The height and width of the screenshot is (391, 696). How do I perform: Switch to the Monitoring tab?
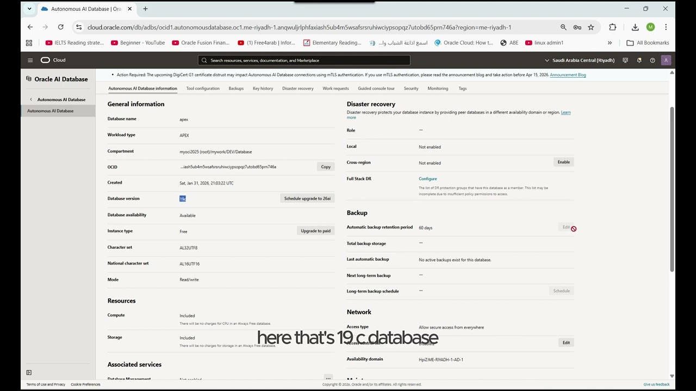[438, 89]
